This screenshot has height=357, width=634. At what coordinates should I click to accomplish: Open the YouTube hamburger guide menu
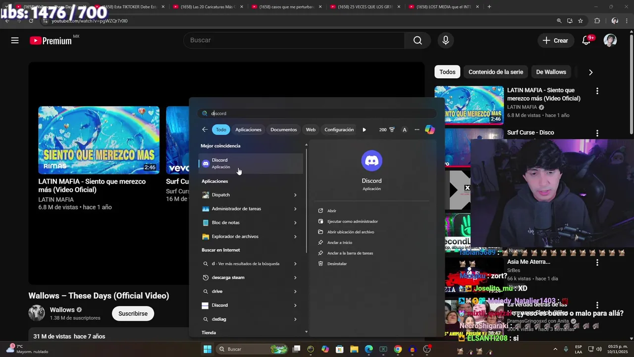point(15,41)
